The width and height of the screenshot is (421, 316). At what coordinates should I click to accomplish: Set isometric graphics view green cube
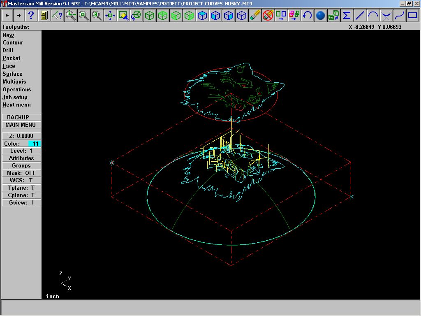[150, 16]
